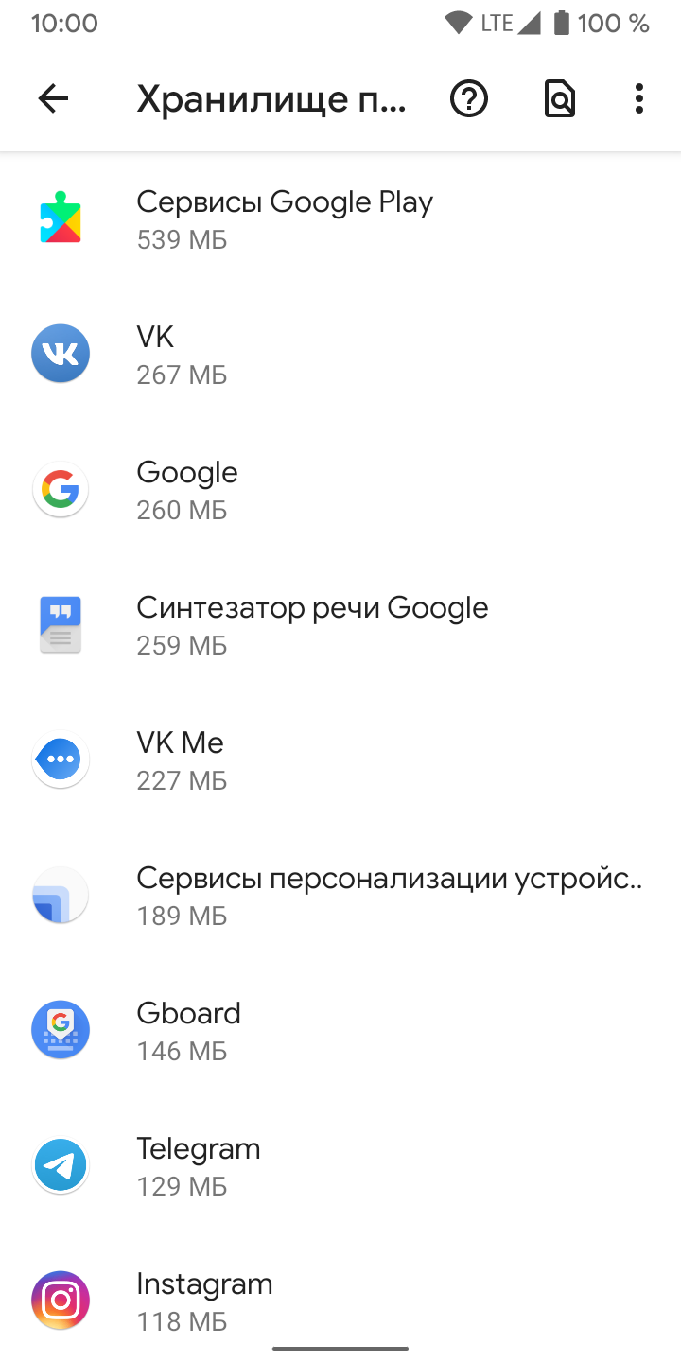Tap the device personalization services icon
681x1362 pixels.
pyautogui.click(x=61, y=895)
